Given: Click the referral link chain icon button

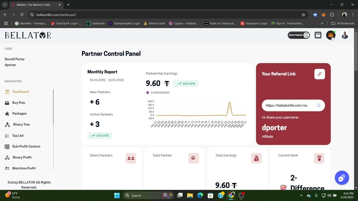Looking at the screenshot, I should [x=320, y=74].
